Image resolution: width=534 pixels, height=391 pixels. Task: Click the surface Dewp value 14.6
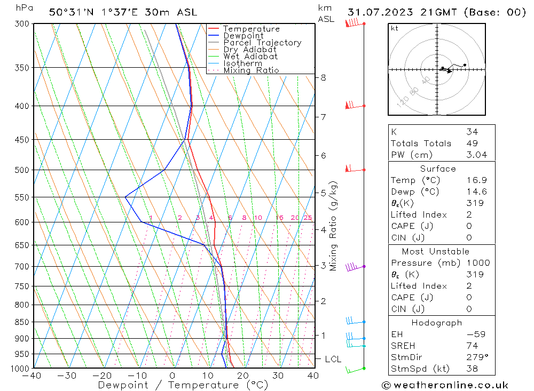[477, 191]
